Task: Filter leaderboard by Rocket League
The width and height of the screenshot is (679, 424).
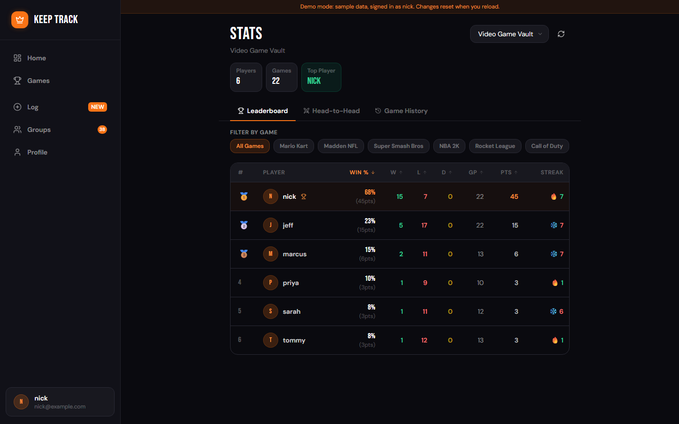Action: pyautogui.click(x=495, y=146)
